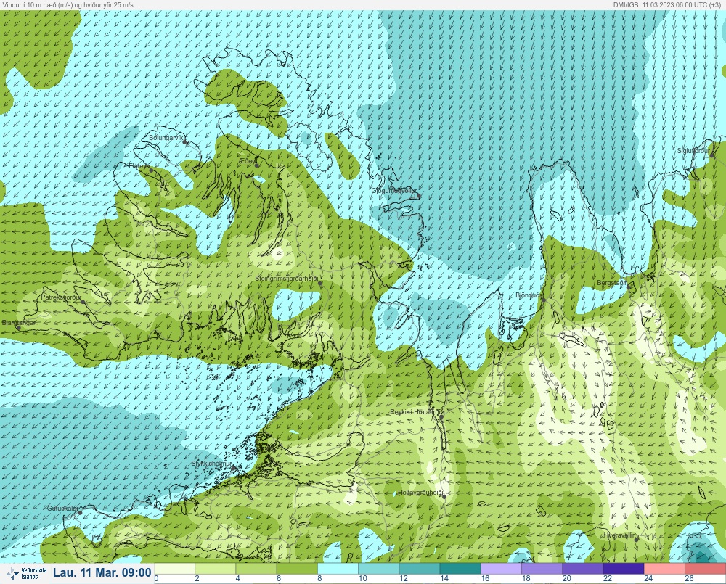Click the 'Holtavörðuheiði' place label

421,493
